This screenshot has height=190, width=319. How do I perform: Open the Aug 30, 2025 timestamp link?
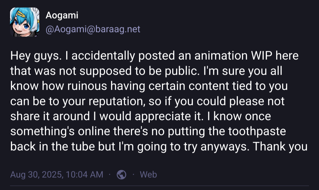[x=57, y=175]
